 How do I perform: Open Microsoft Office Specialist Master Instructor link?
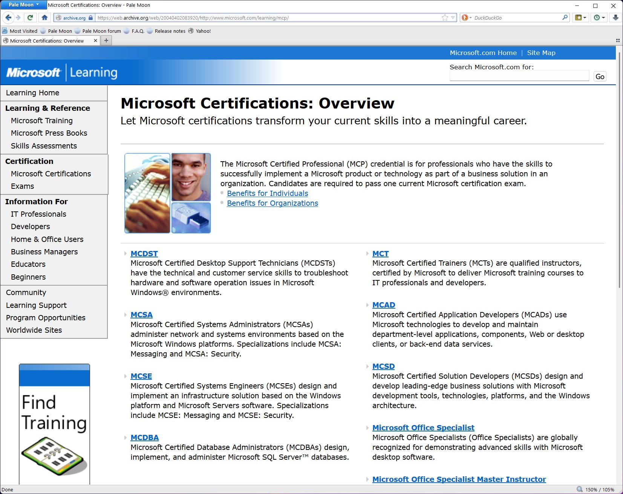[x=459, y=479]
